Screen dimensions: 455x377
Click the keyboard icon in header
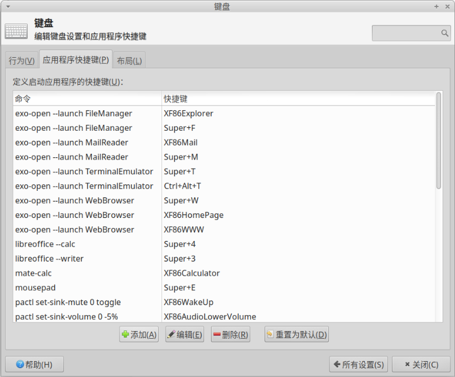[x=17, y=31]
